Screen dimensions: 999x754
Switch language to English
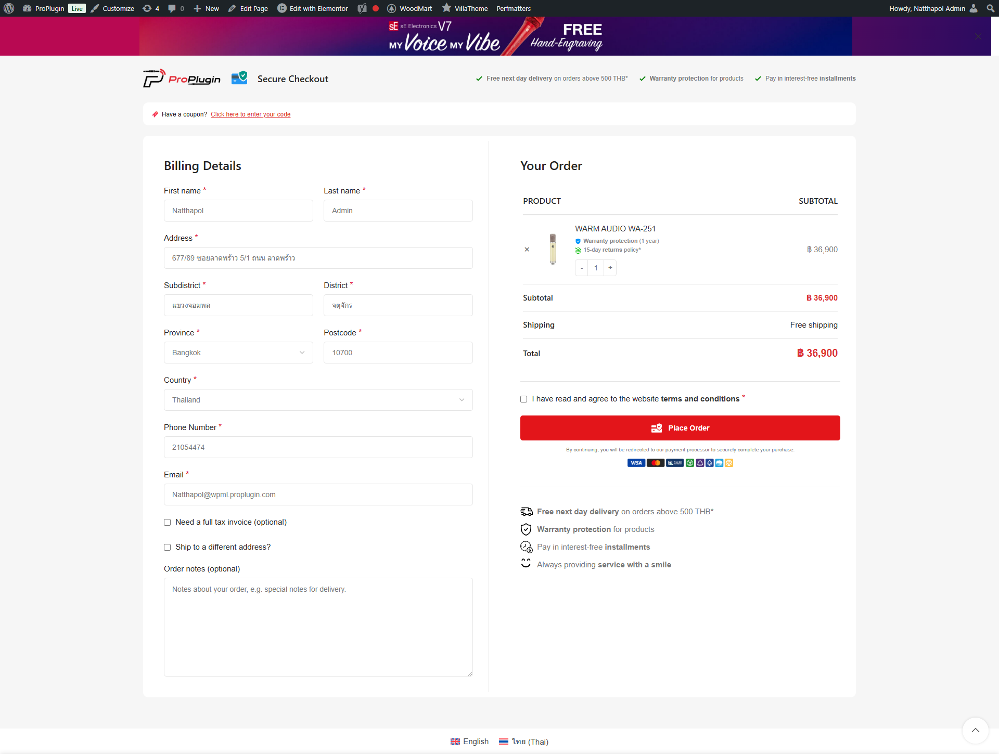point(469,742)
